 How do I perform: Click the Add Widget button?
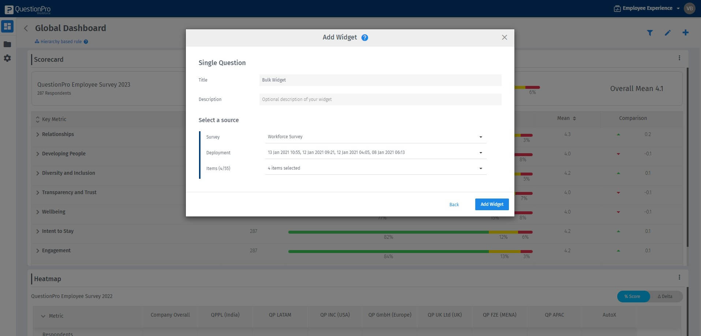[492, 204]
